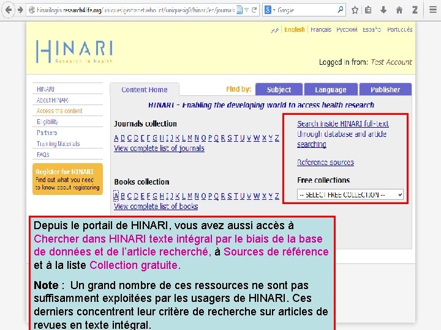Open Search inside HINARI full-text link
441x330 pixels.
point(343,134)
